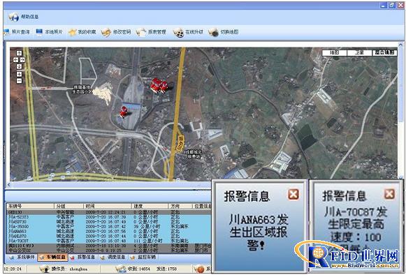Click the 照片查询 toolbar icon
This screenshot has height=275, width=406.
tap(7, 32)
